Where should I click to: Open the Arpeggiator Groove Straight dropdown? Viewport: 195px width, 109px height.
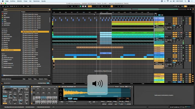tap(5, 92)
